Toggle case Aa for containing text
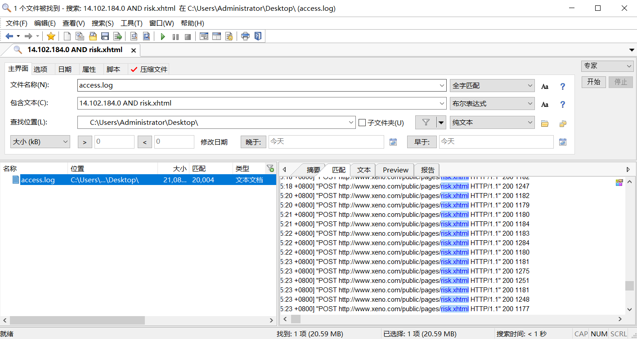Image resolution: width=637 pixels, height=339 pixels. [545, 104]
